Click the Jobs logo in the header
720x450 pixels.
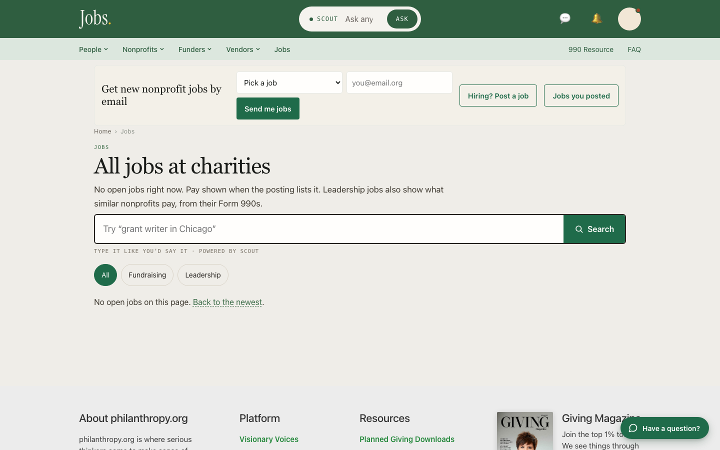pyautogui.click(x=95, y=18)
